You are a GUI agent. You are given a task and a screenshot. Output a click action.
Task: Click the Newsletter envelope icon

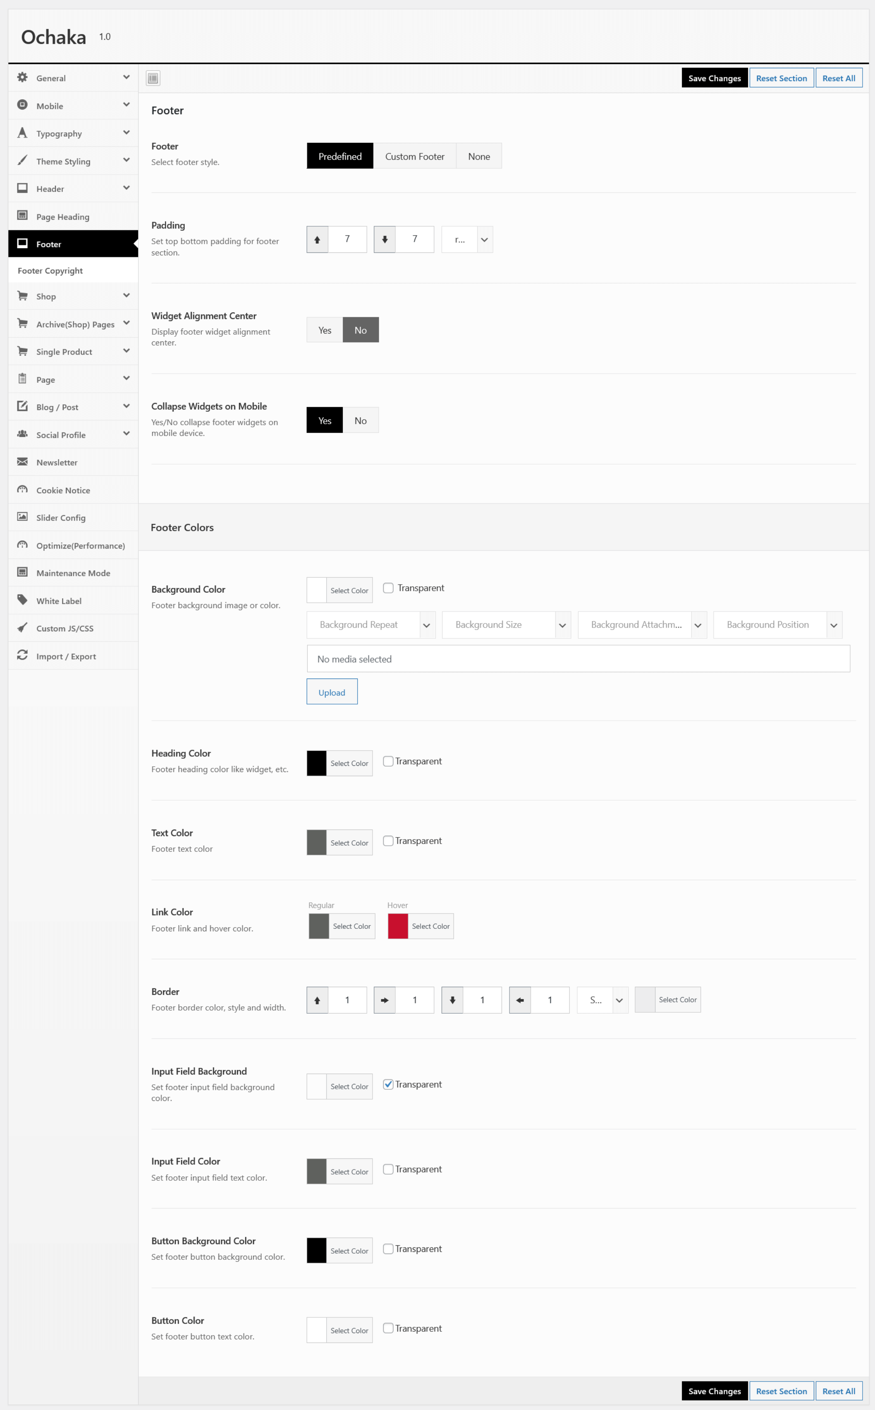(x=23, y=462)
